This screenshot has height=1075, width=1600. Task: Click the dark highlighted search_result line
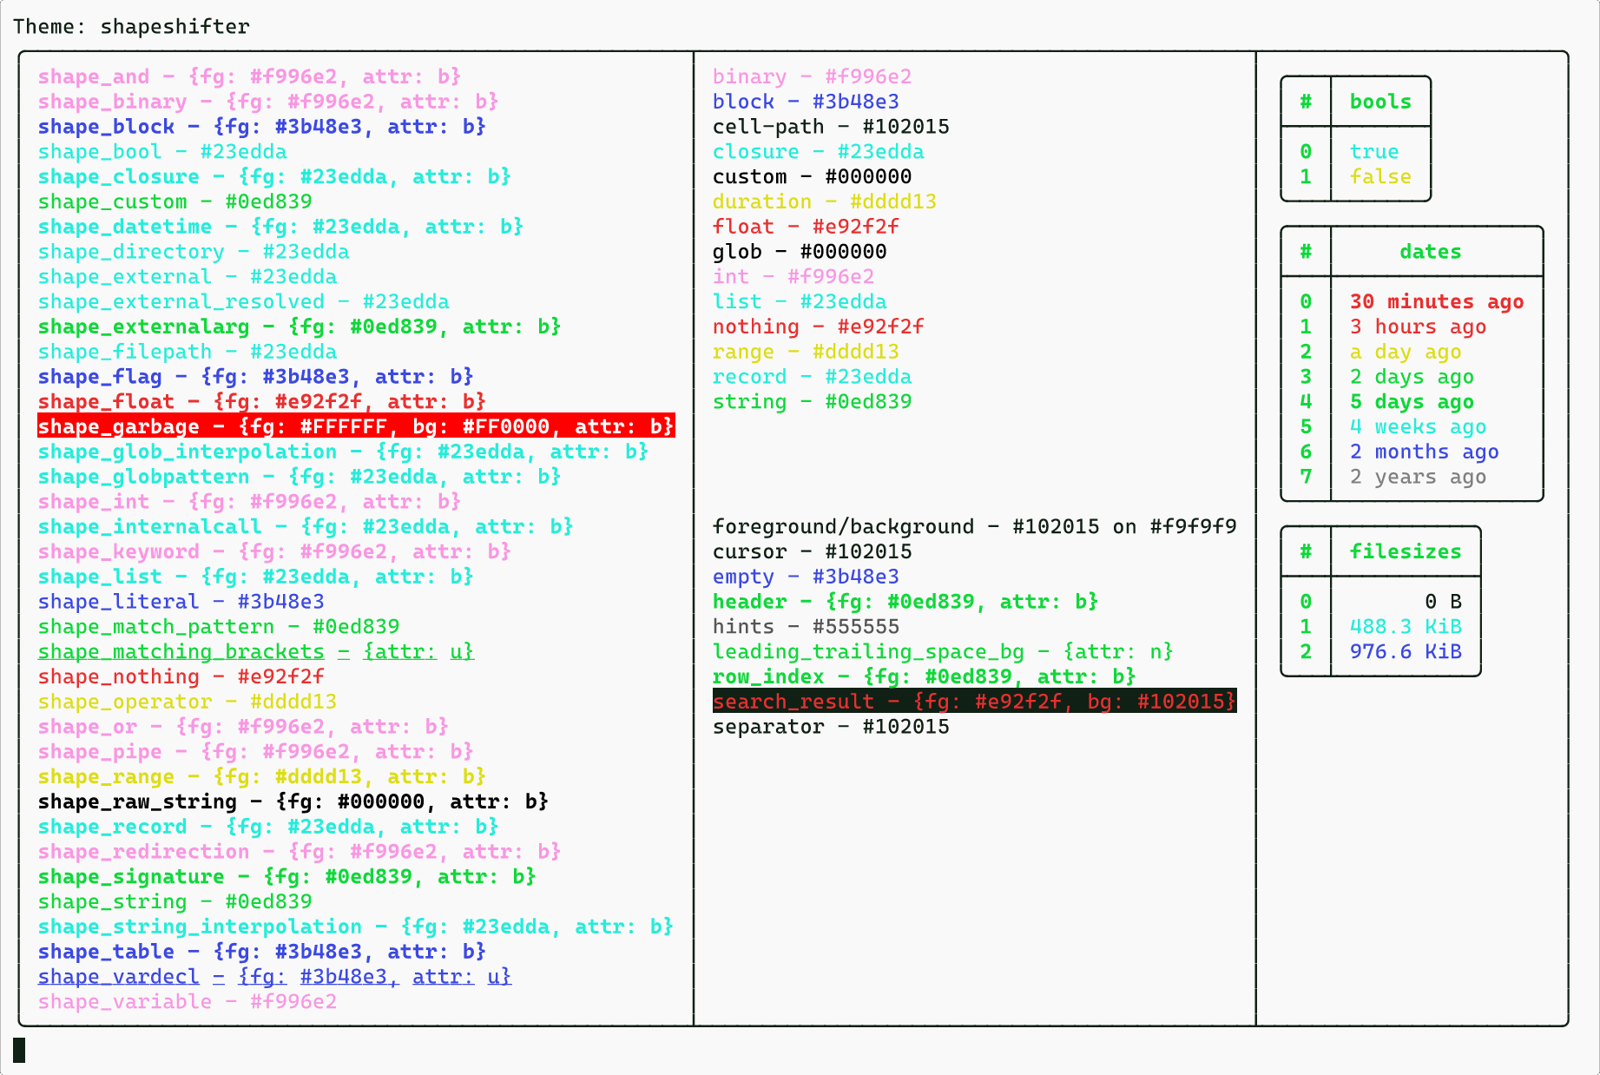tap(974, 702)
